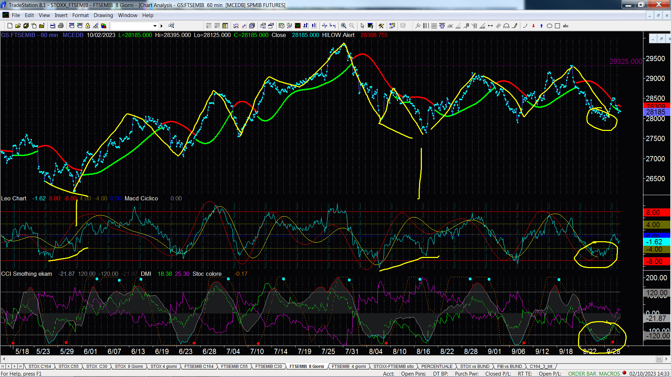Screen dimensions: 671x377
Task: Select the red down arrow tool
Action: click(533, 26)
